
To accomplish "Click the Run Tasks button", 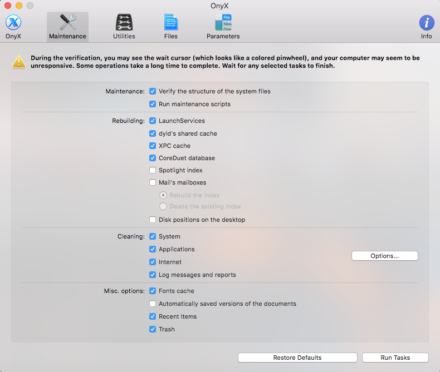I will point(395,358).
